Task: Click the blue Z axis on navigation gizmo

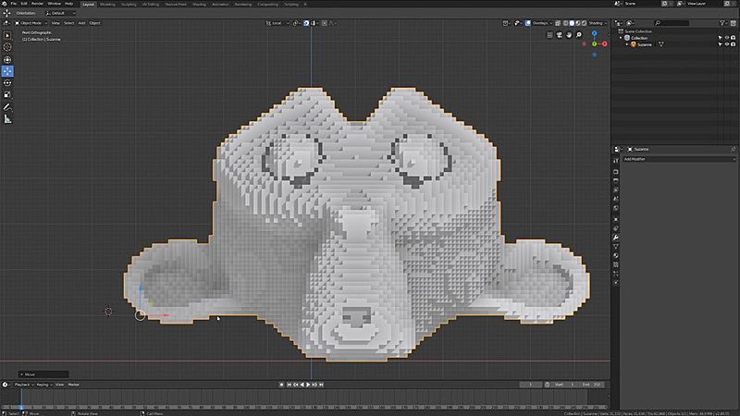Action: point(594,33)
